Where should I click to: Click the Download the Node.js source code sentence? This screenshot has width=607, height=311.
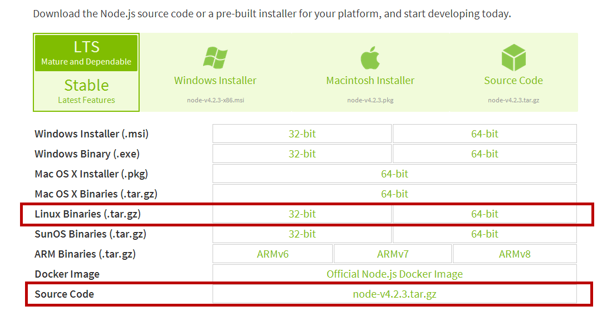tap(272, 14)
